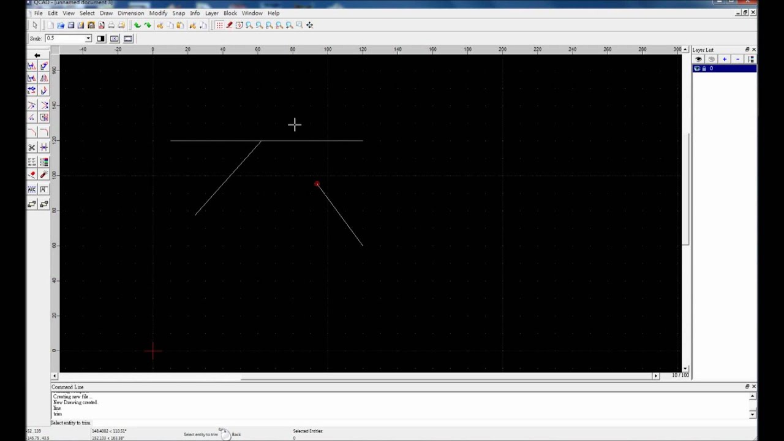The width and height of the screenshot is (784, 441).
Task: Open the Draw menu
Action: 106,13
